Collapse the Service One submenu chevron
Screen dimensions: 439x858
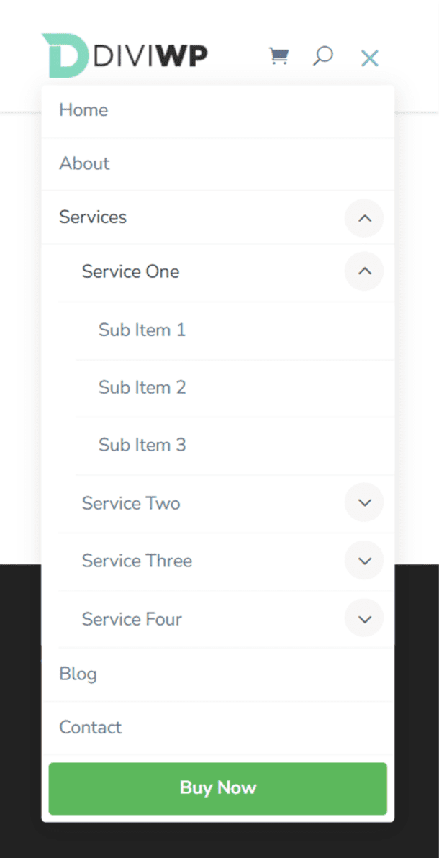(364, 271)
